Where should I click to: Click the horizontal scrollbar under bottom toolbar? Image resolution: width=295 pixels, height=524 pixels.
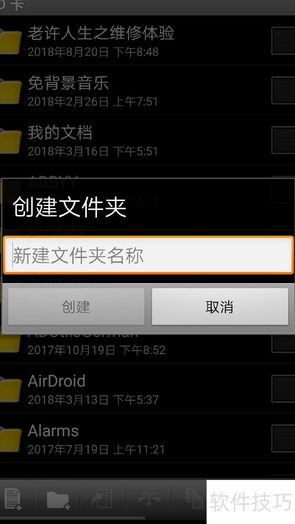coord(72,518)
